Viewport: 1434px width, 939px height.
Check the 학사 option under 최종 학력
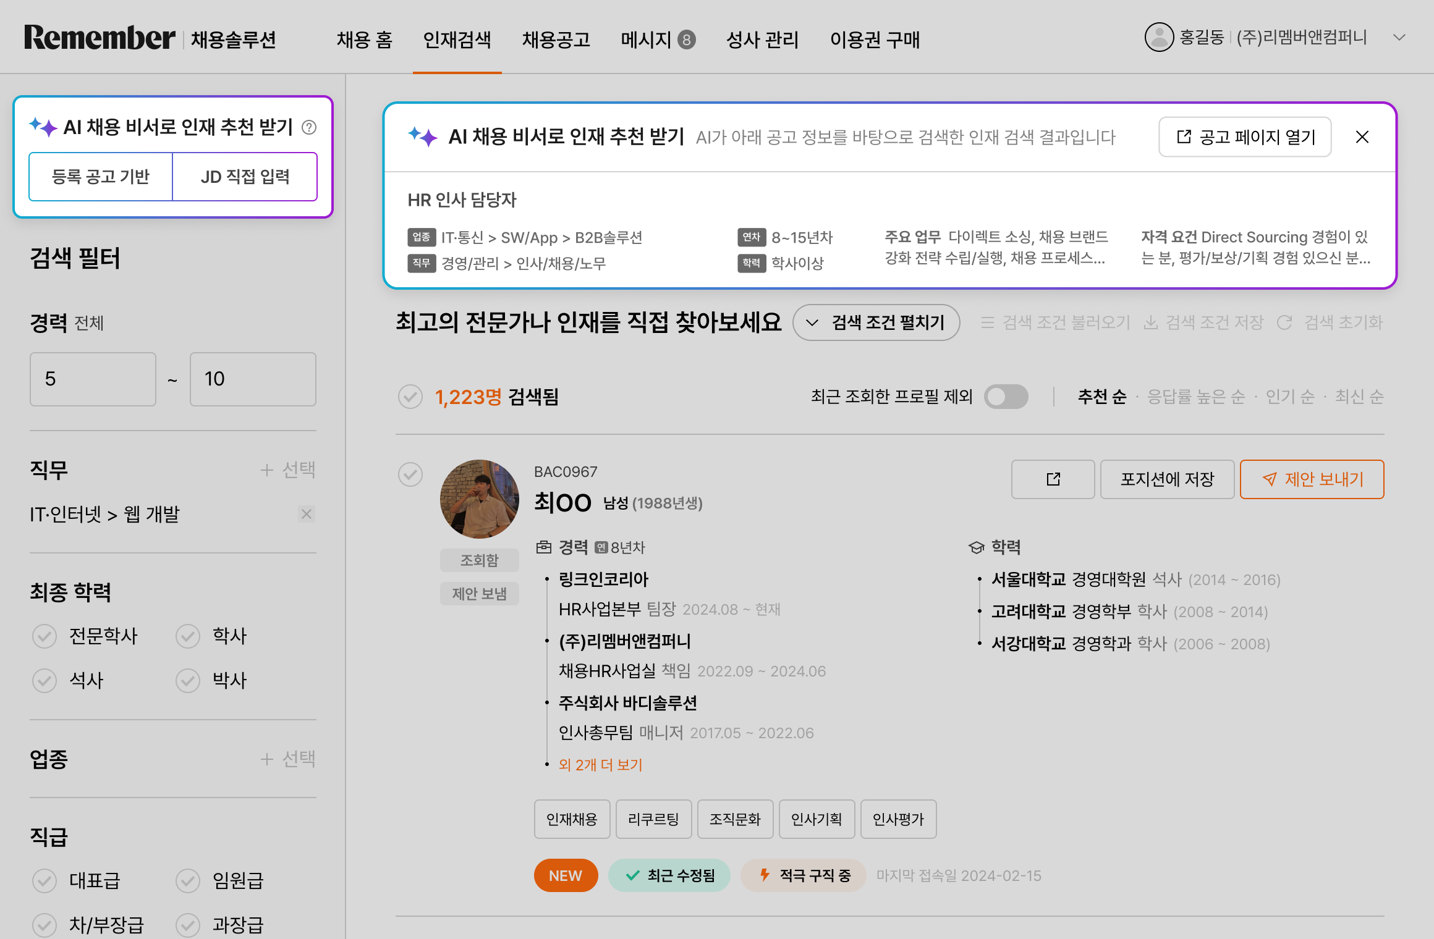[188, 636]
